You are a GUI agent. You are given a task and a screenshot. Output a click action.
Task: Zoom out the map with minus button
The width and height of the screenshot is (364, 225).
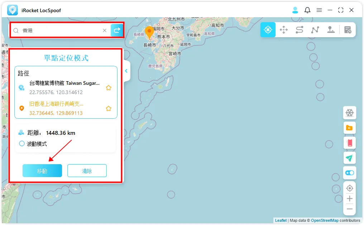tap(349, 209)
